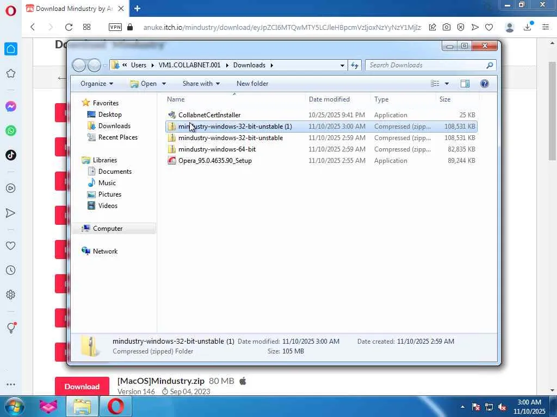
Task: Open the Windows Start button
Action: pos(15,406)
